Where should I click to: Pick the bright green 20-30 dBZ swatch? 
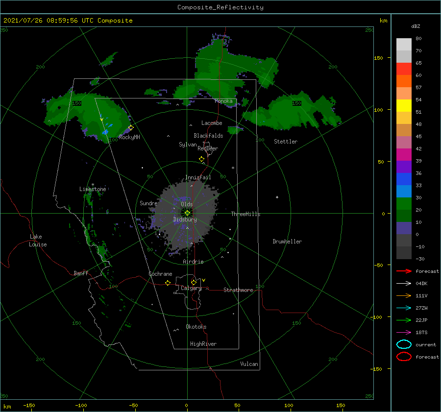(404, 204)
